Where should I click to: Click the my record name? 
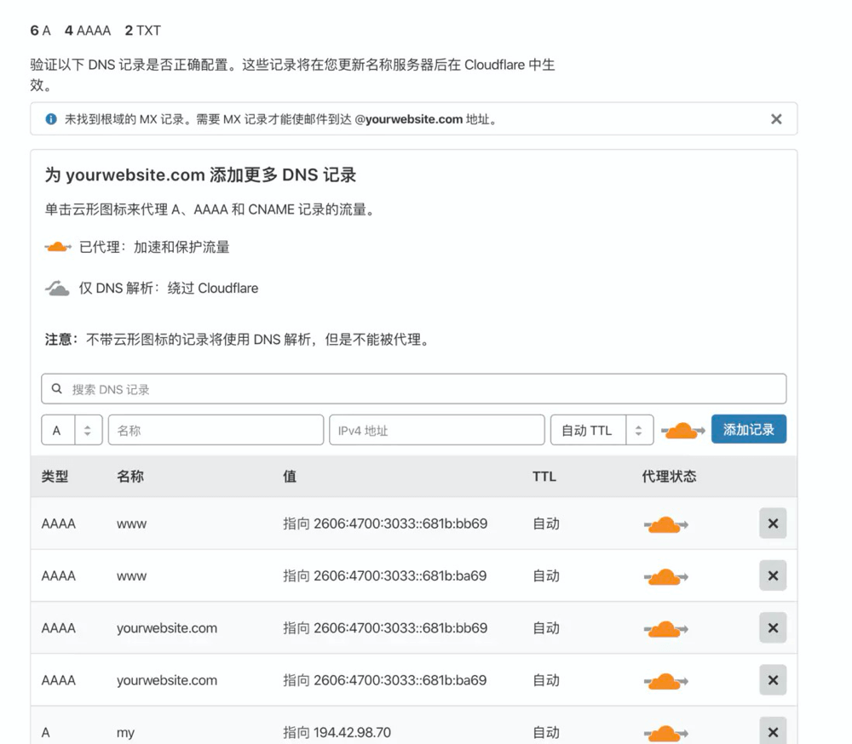(x=125, y=733)
